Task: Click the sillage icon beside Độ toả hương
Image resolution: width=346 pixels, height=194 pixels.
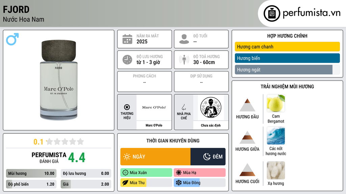Action: [x=184, y=60]
